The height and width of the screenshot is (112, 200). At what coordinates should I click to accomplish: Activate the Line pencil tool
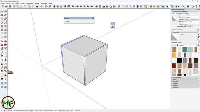pyautogui.click(x=2, y=23)
